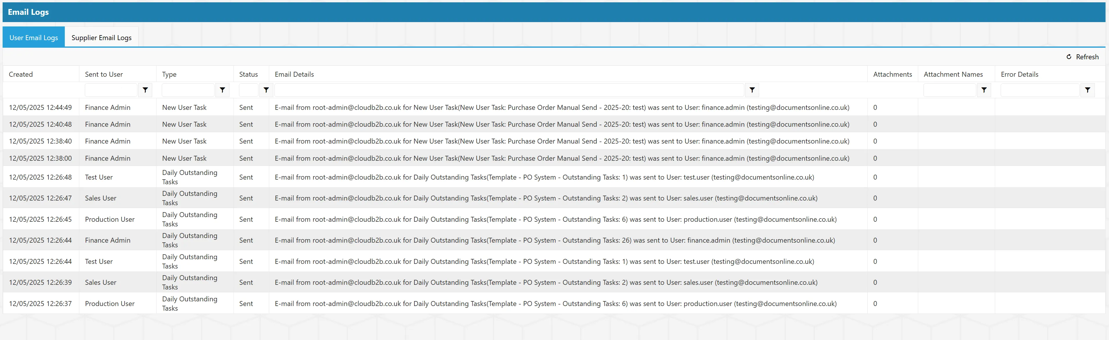Screen dimensions: 1109x340
Task: Click Sales User in the 12:26:39 row
Action: point(101,282)
